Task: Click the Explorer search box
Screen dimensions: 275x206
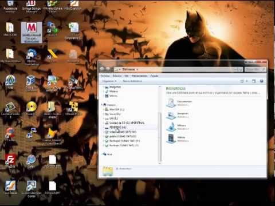Action: [256, 69]
